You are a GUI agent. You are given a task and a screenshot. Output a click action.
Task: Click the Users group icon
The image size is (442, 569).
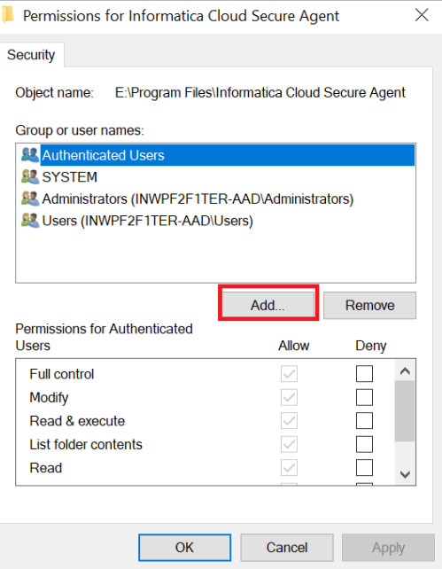[30, 221]
